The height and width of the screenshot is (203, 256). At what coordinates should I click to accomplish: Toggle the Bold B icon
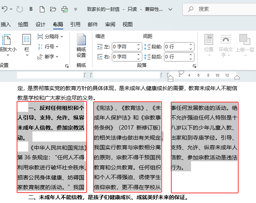pos(31,9)
